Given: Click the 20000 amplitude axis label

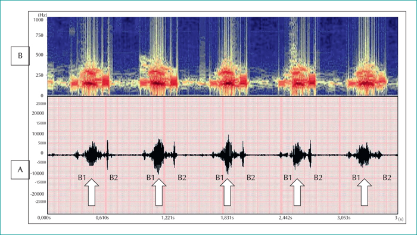Looking at the screenshot, I should pyautogui.click(x=38, y=113).
